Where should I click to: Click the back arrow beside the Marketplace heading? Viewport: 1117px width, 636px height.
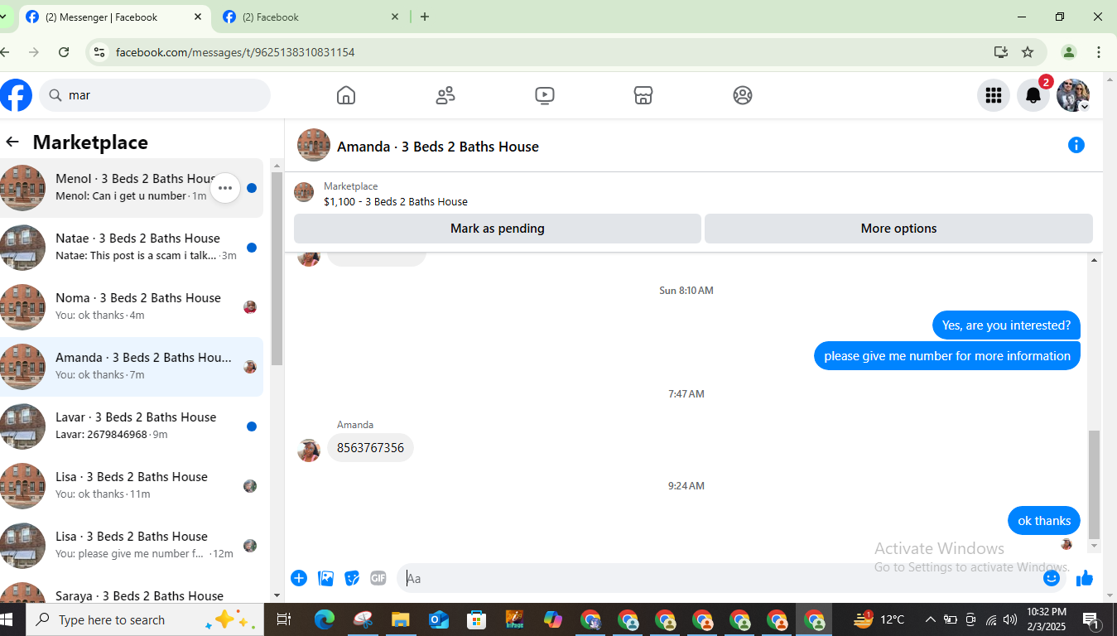coord(12,142)
